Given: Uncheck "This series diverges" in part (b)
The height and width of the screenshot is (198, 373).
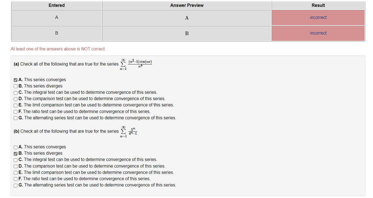Looking at the screenshot, I should click(x=15, y=154).
